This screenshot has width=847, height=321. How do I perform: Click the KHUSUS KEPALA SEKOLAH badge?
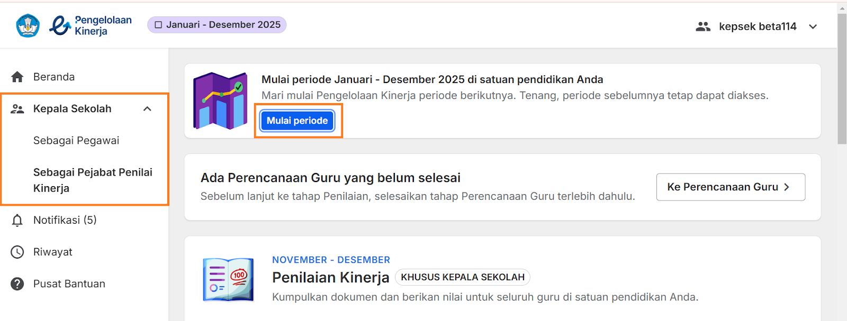[463, 277]
